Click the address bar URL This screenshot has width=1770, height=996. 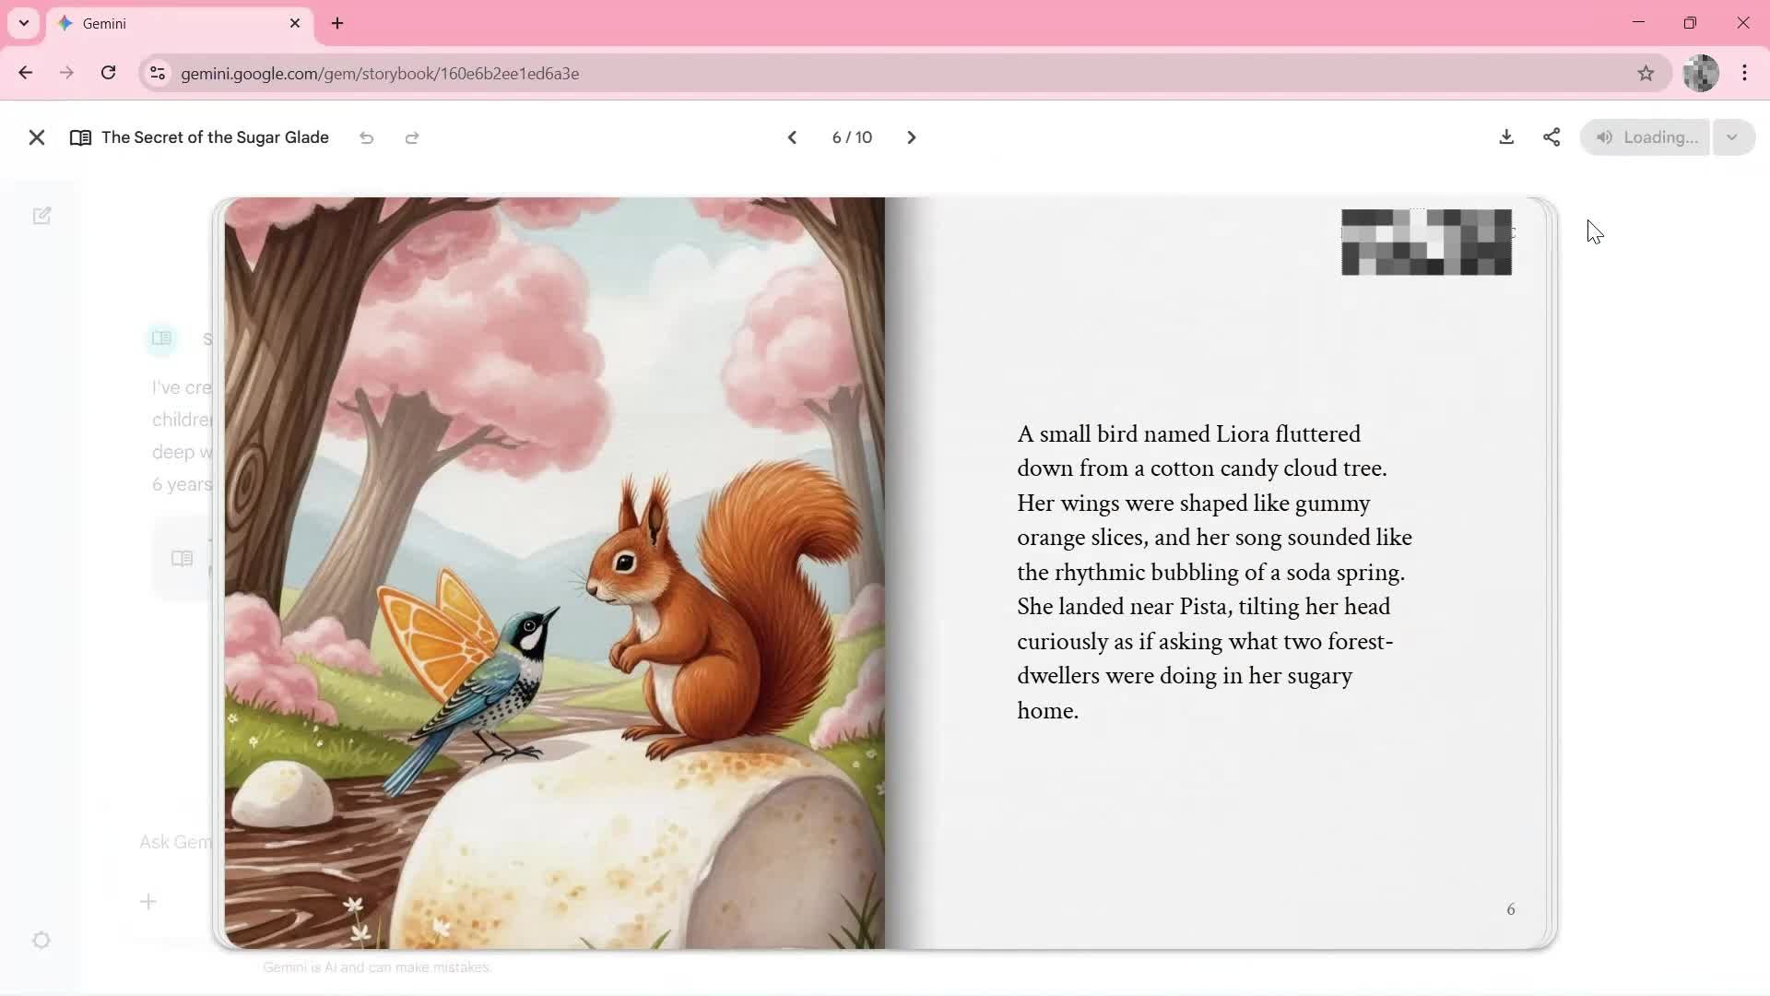point(380,74)
